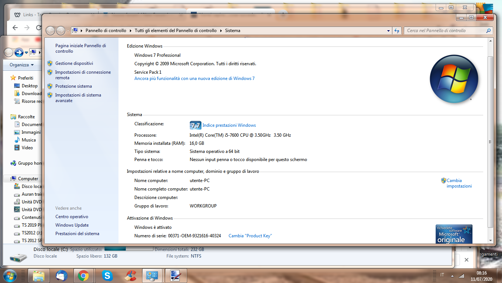The image size is (502, 283).
Task: Select TS2012 (J:) drive in Explorer tree
Action: 28,233
